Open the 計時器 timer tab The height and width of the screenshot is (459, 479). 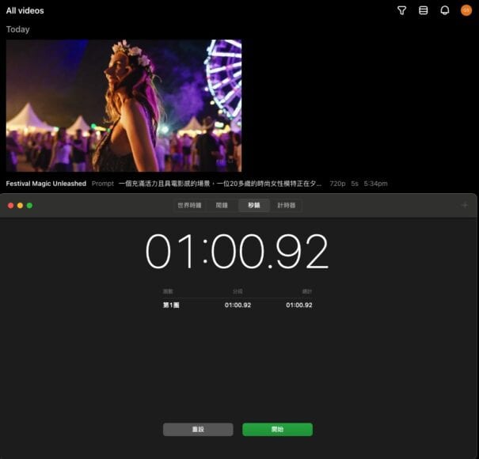pyautogui.click(x=286, y=205)
